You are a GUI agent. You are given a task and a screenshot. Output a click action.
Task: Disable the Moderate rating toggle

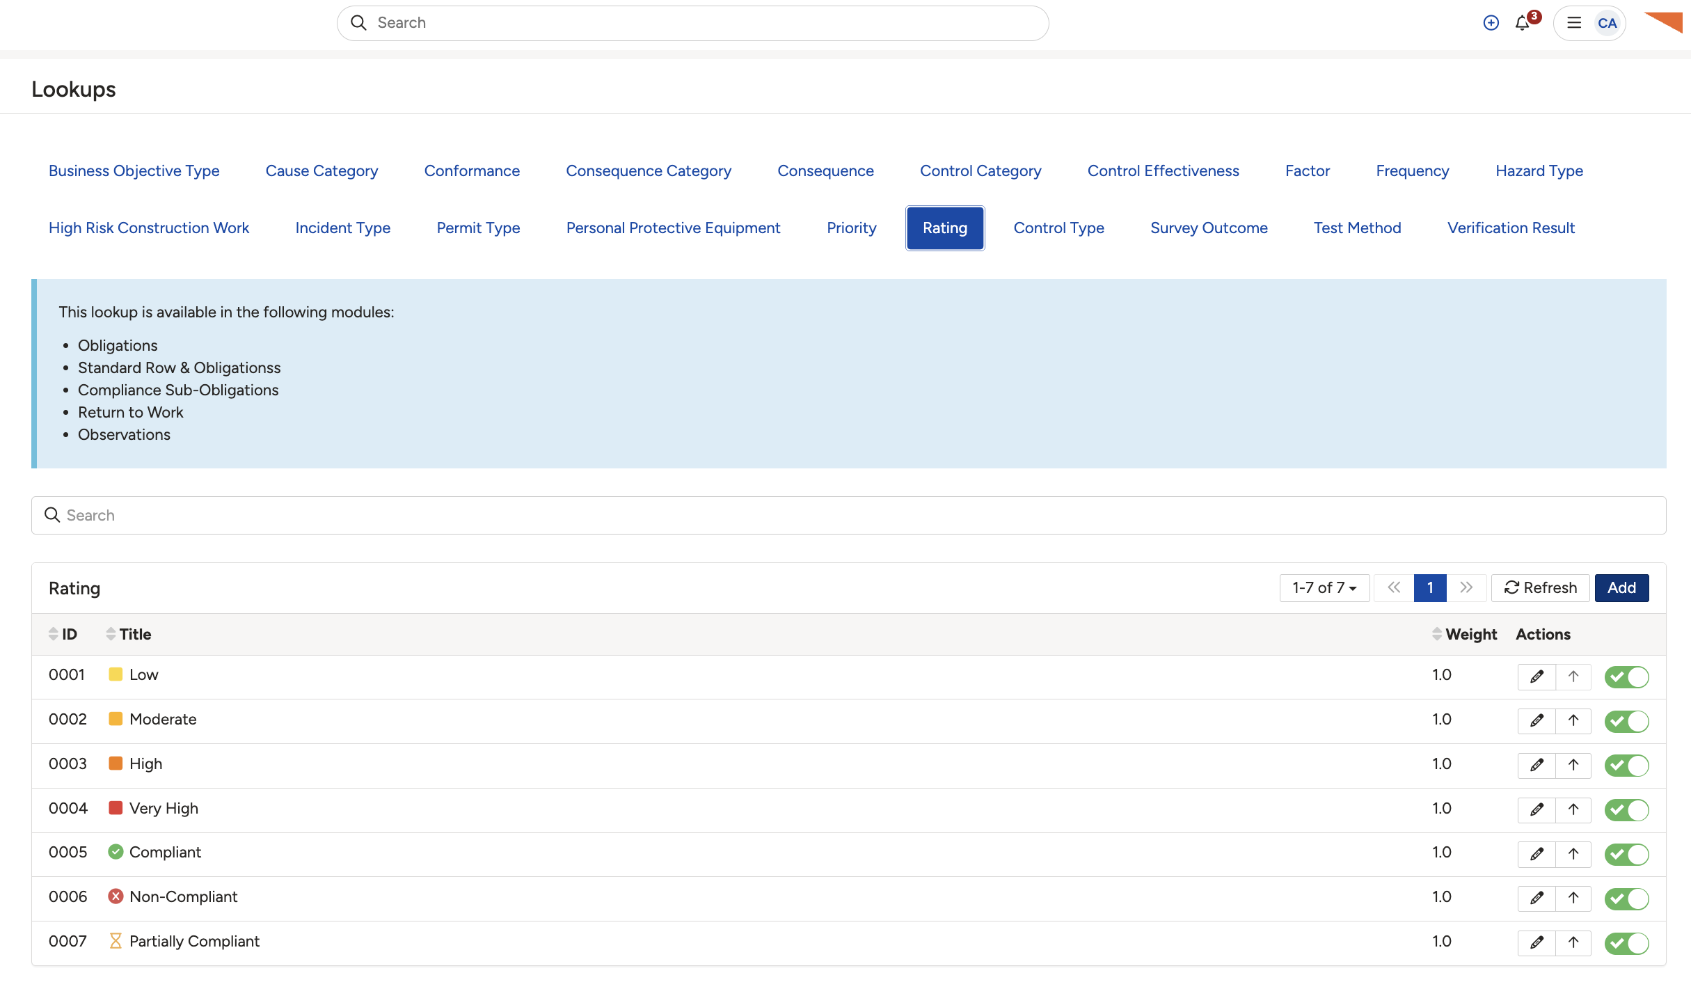tap(1627, 721)
